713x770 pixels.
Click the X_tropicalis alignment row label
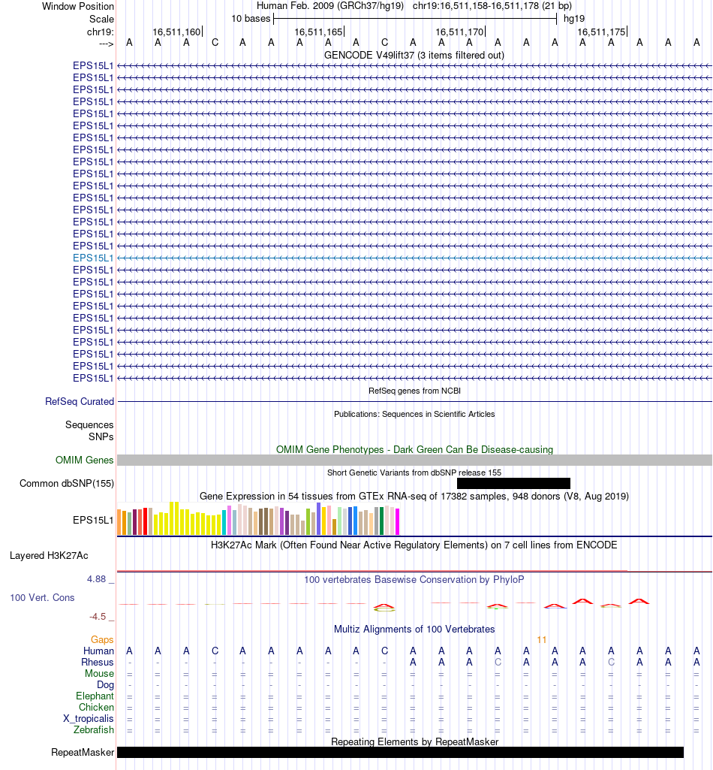tap(89, 718)
